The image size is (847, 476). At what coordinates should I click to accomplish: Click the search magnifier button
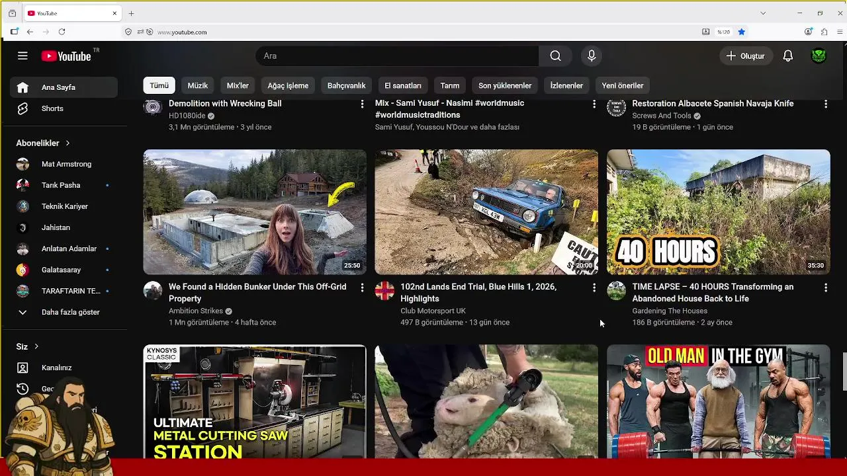555,56
